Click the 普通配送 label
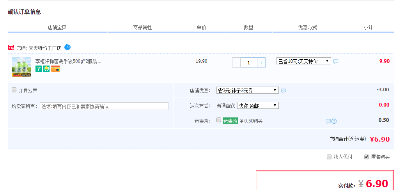 (x=226, y=106)
